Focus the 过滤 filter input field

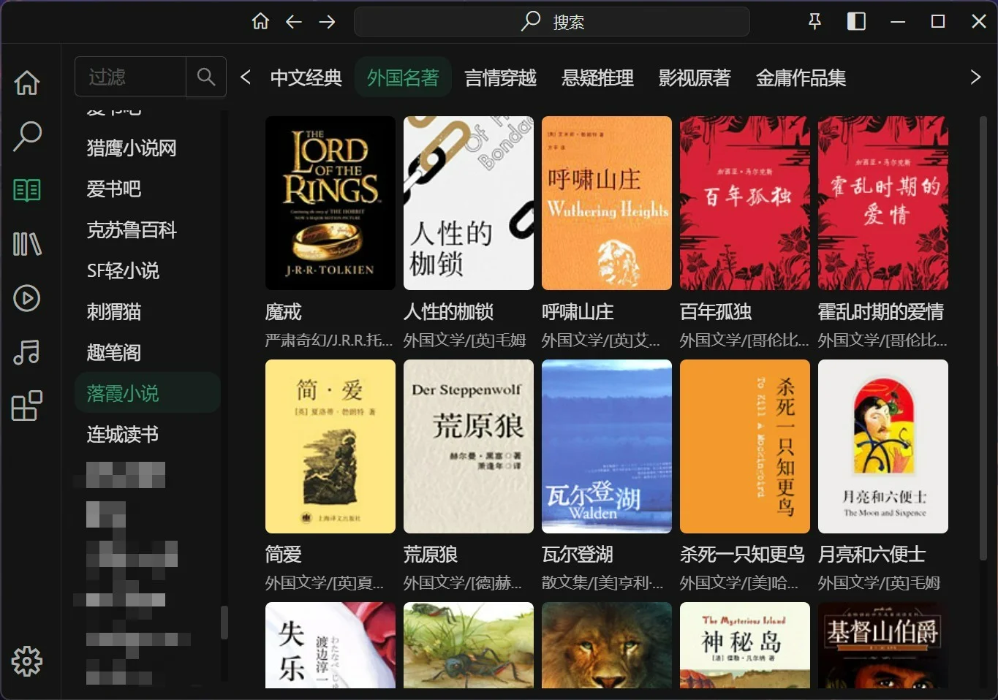pyautogui.click(x=131, y=77)
